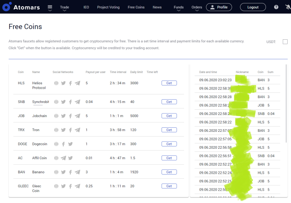Click the Atomars logo icon

(7, 7)
